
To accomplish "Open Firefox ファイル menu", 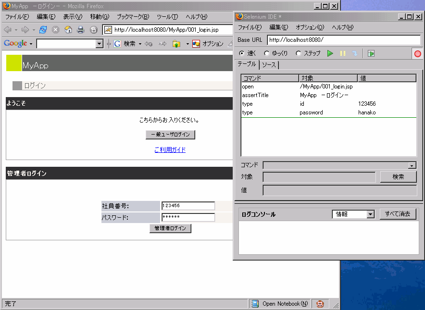I will [17, 17].
